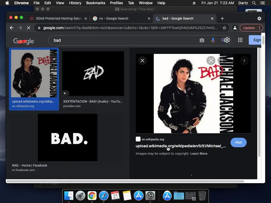This screenshot has width=271, height=203.
Task: Open Google quick settings gear icon
Action: click(x=227, y=40)
